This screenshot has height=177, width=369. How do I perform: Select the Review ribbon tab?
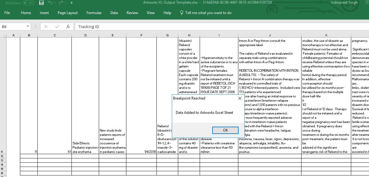[x=132, y=13]
